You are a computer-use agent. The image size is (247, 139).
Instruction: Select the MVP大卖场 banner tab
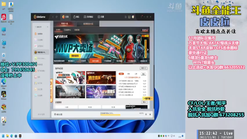pyautogui.click(x=95, y=61)
